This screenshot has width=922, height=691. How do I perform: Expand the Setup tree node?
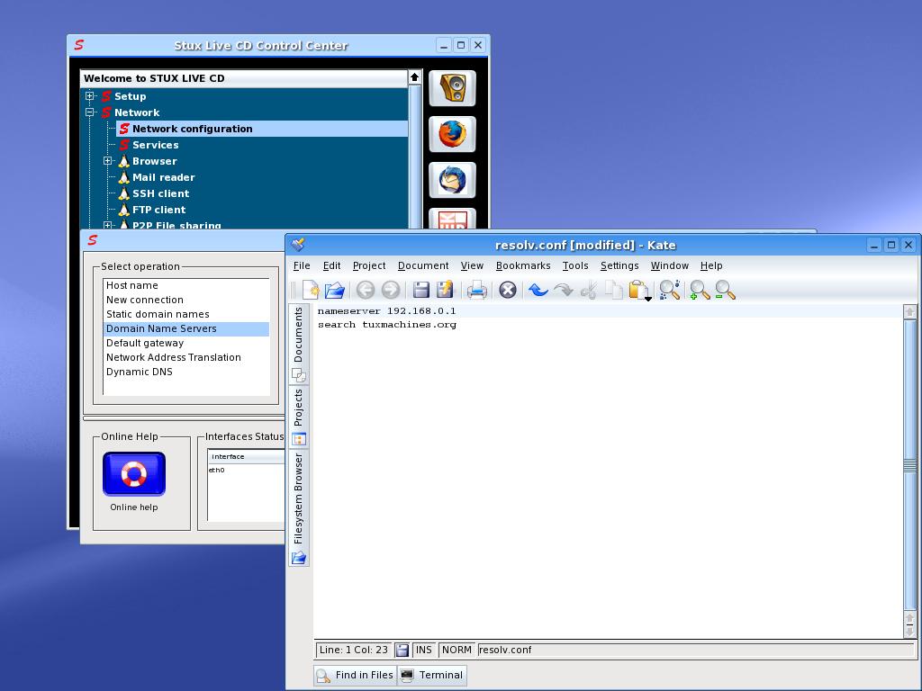[x=90, y=95]
